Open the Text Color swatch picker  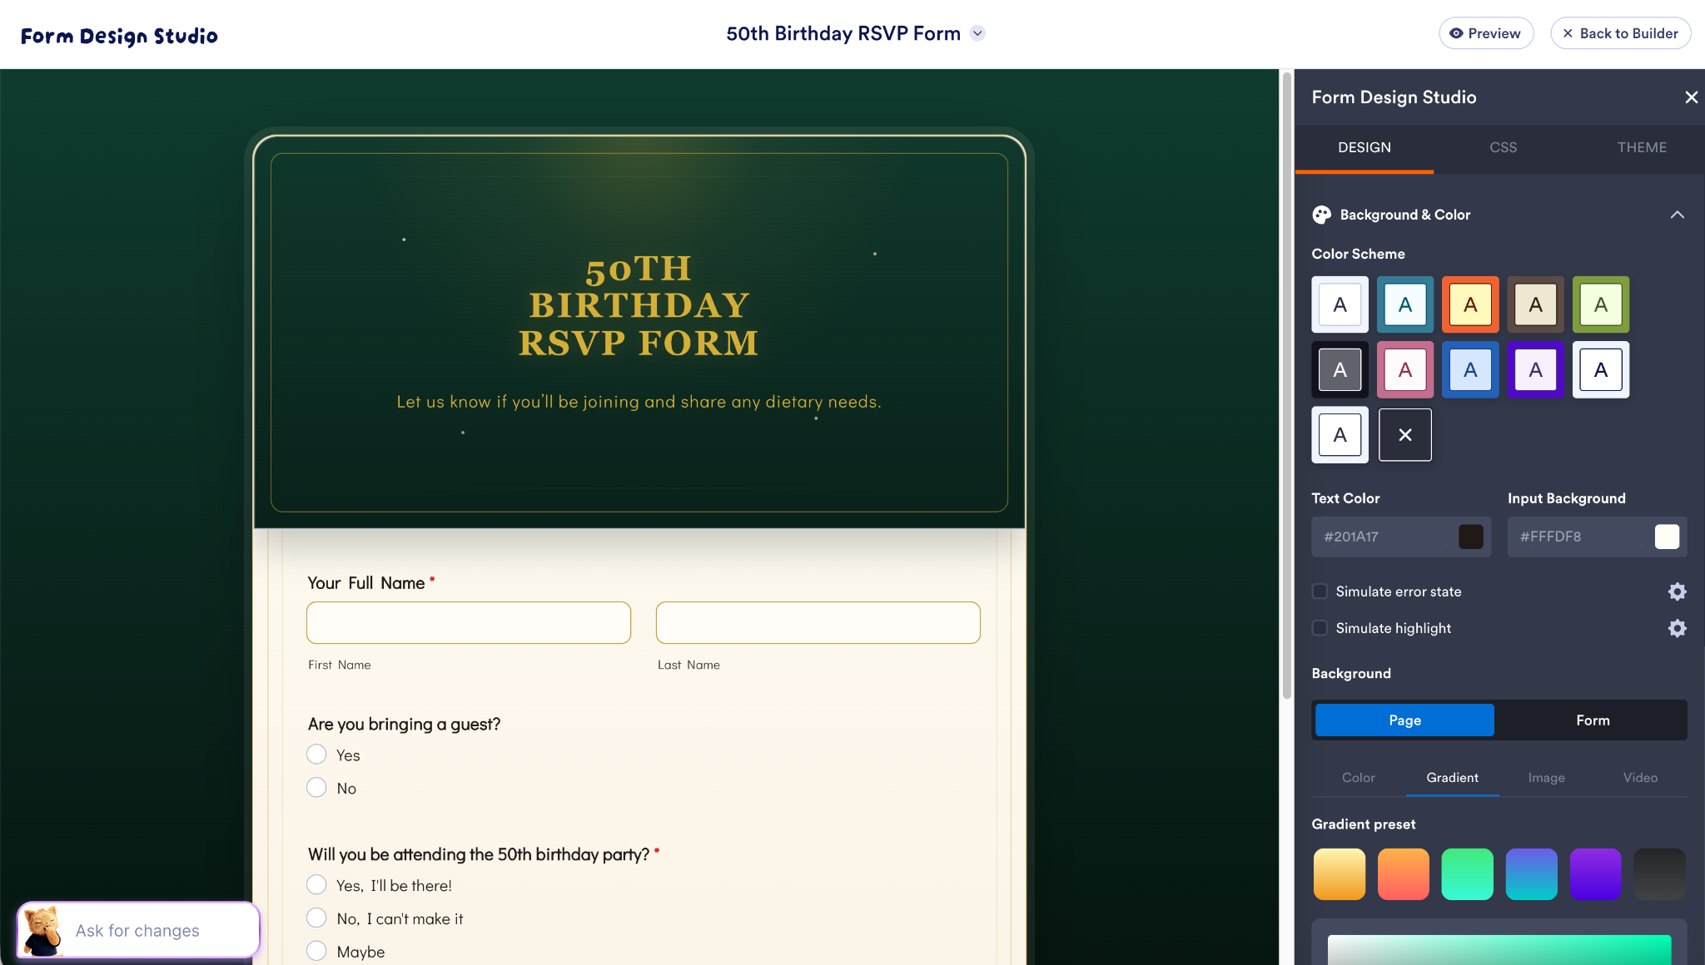coord(1470,537)
